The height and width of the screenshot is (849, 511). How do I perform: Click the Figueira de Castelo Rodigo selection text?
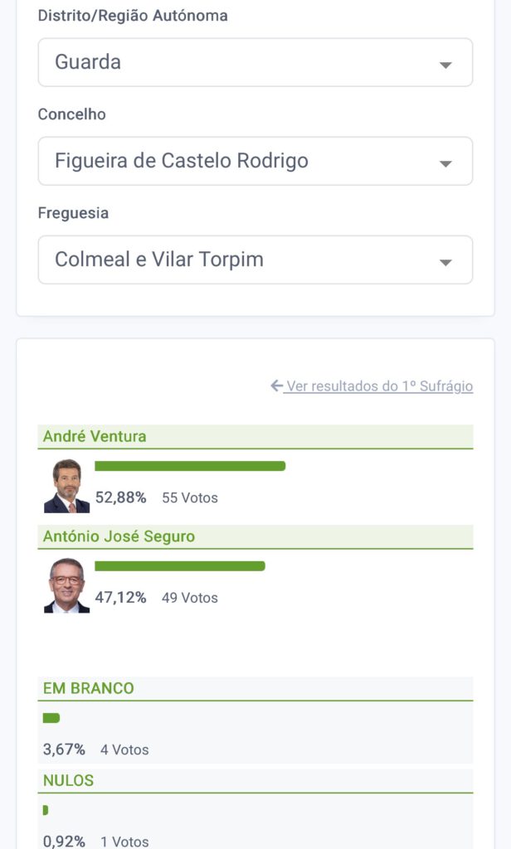click(182, 161)
